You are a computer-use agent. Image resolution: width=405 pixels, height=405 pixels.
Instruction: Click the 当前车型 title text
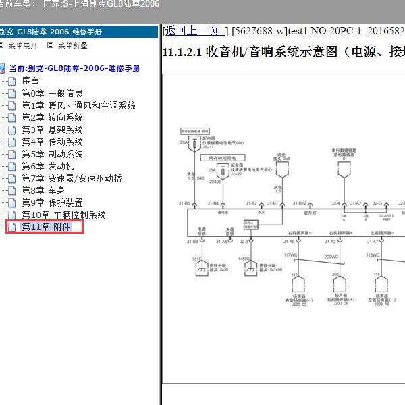point(79,4)
